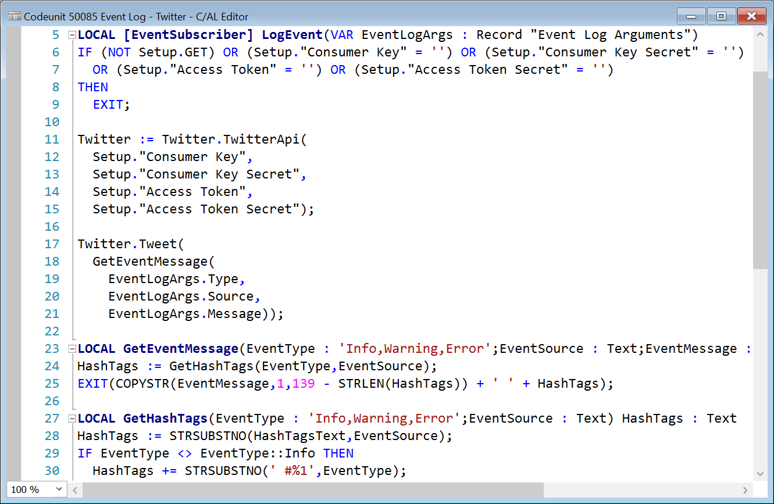Click 'Setup."Consumer Key Secret",' on line 13
The image size is (774, 504).
click(200, 174)
